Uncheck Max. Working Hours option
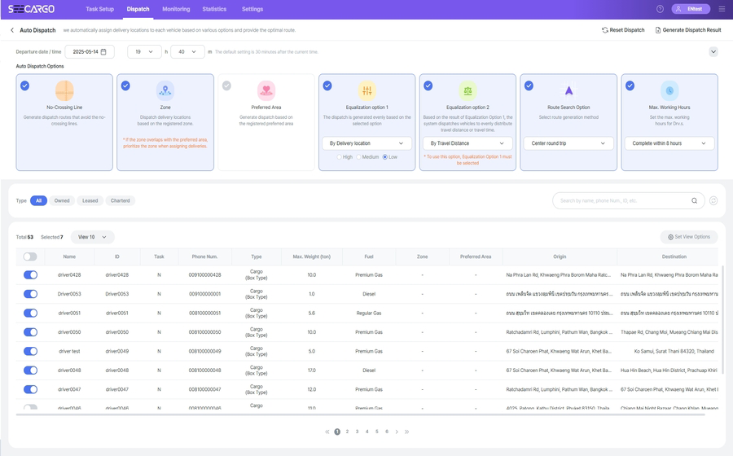This screenshot has width=733, height=456. tap(630, 85)
